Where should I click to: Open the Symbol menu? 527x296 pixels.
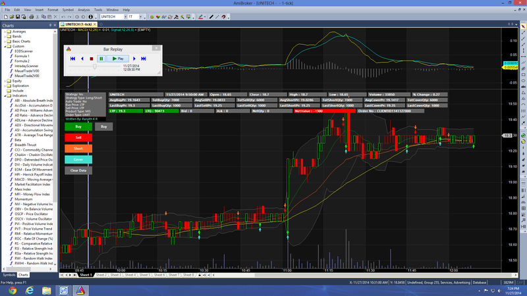(x=68, y=10)
